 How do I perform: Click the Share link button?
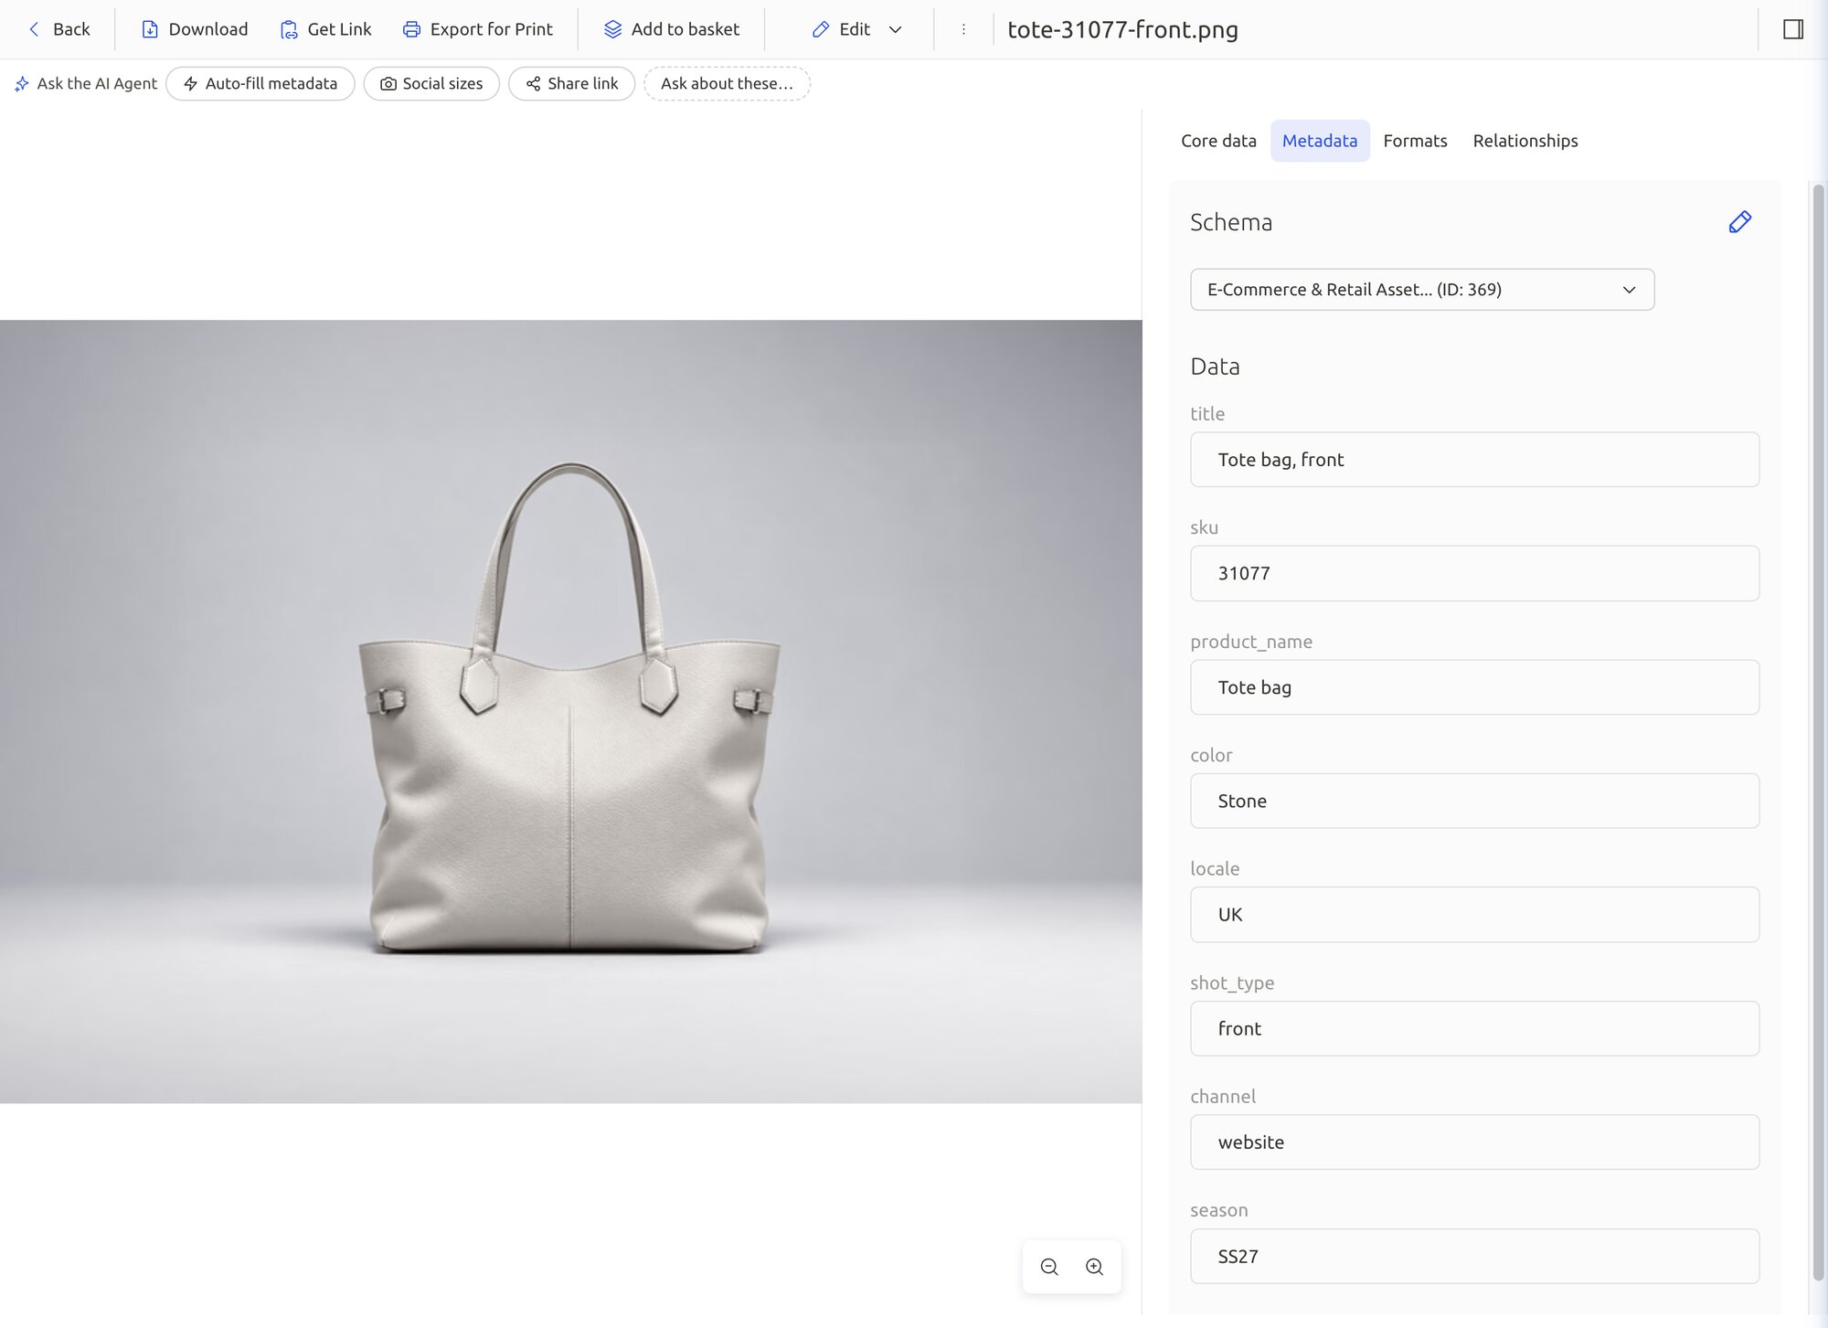pos(572,83)
